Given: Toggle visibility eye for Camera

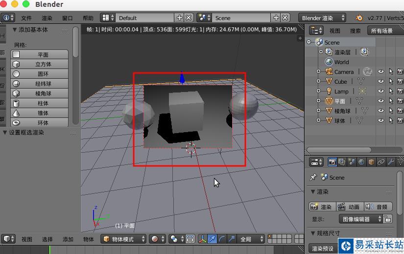Looking at the screenshot, I should [381, 71].
